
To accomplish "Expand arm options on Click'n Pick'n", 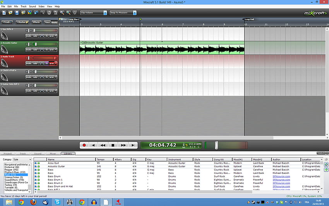I will tap(56, 77).
